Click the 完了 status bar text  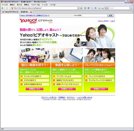[3, 129]
